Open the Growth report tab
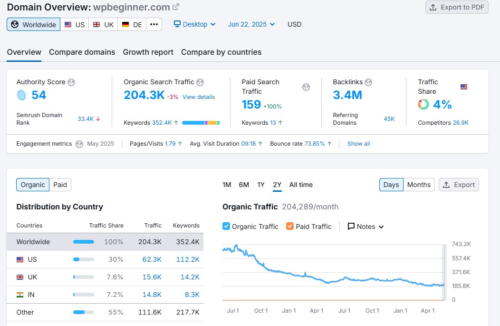The height and width of the screenshot is (326, 500). (x=148, y=52)
